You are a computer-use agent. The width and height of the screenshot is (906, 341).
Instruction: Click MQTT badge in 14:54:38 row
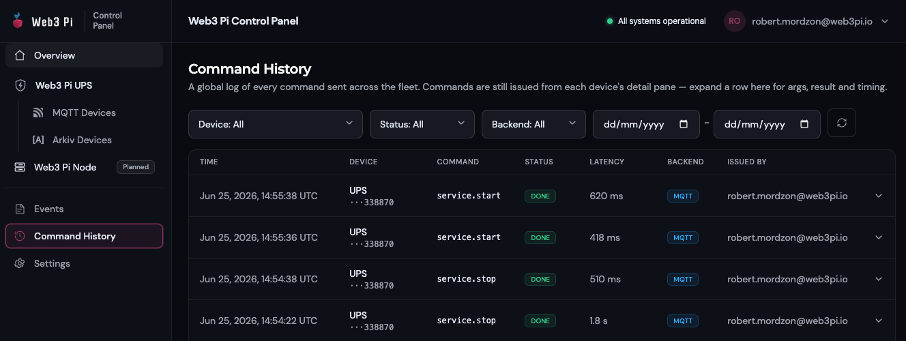pyautogui.click(x=683, y=280)
